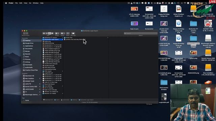Open the Group by dropdown in Finder toolbar
Image resolution: width=216 pixels, height=121 pixels.
(57, 33)
